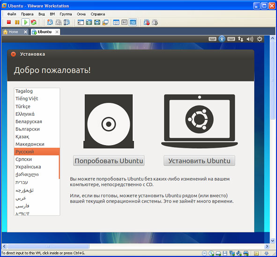This screenshot has width=277, height=257.
Task: Click the Ubuntu accessibility person icon
Action: tap(222, 39)
